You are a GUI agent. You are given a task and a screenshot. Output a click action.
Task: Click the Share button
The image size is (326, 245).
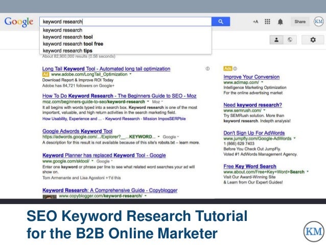tap(300, 21)
